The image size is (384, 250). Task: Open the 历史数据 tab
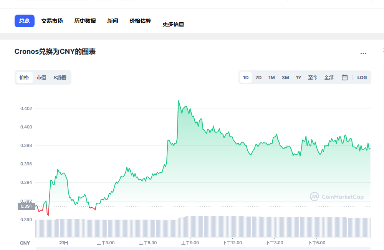pos(84,21)
